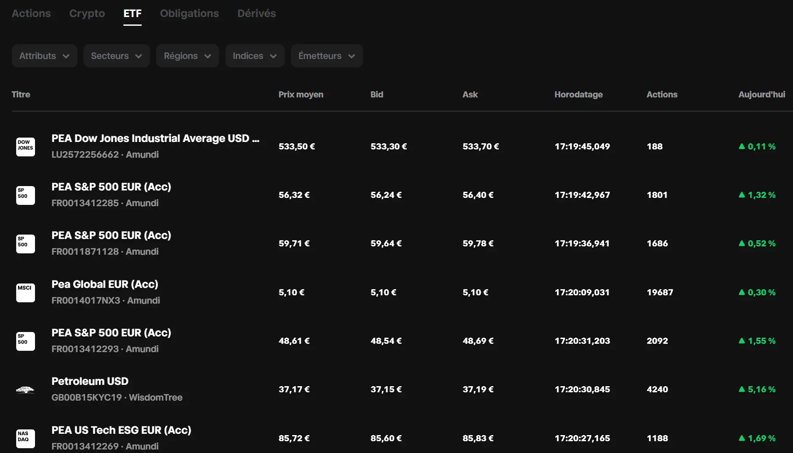Screen dimensions: 793x453
Task: Click GB00B15KYC19 · WisdomTree text
Action: coord(117,398)
